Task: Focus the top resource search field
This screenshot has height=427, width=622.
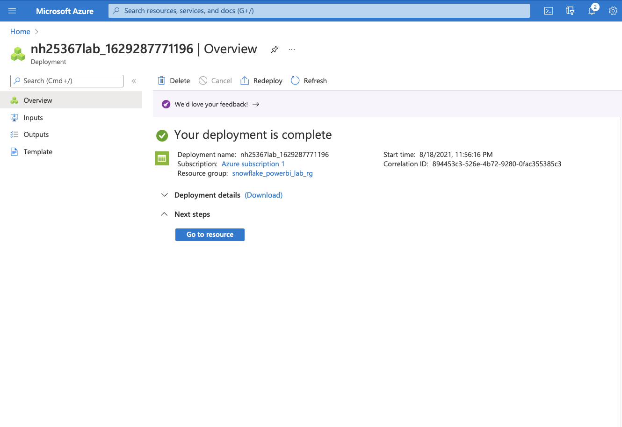Action: pyautogui.click(x=319, y=11)
